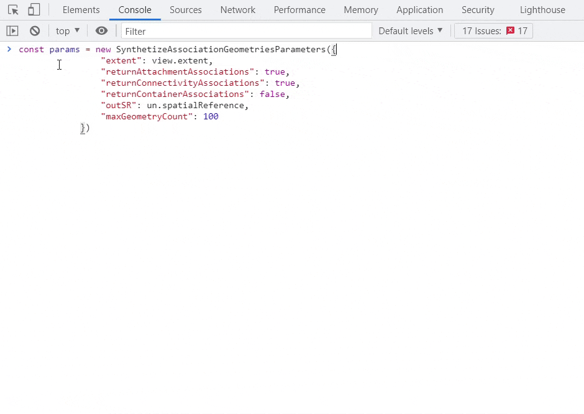Focus the console Filter field

(246, 31)
